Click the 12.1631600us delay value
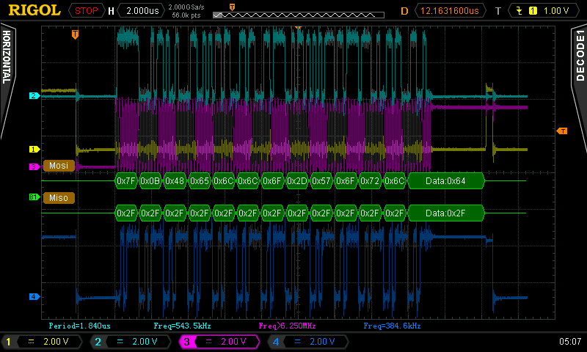The width and height of the screenshot is (587, 352). 450,10
